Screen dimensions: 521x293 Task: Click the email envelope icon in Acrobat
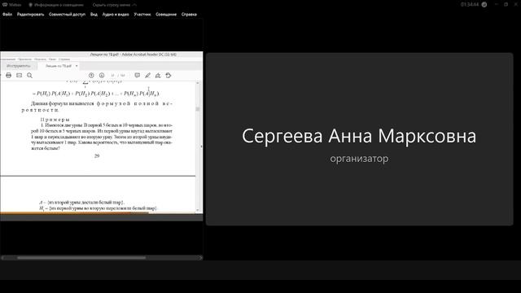coord(20,76)
